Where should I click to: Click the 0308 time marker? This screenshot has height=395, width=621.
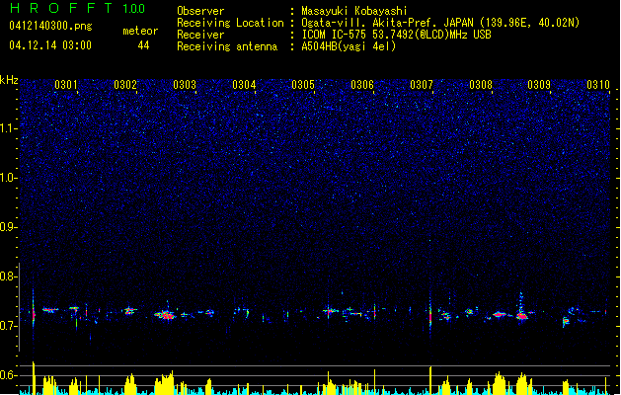click(481, 85)
